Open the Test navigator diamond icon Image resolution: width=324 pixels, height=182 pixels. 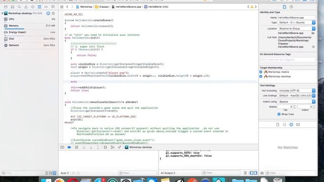pyautogui.click(x=32, y=7)
